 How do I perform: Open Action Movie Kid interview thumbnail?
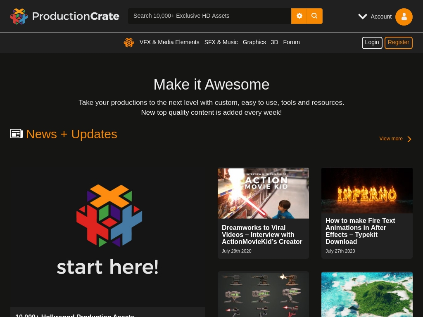point(263,193)
